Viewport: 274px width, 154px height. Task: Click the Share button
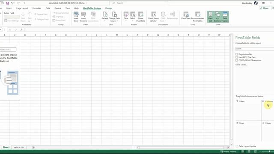click(265, 8)
